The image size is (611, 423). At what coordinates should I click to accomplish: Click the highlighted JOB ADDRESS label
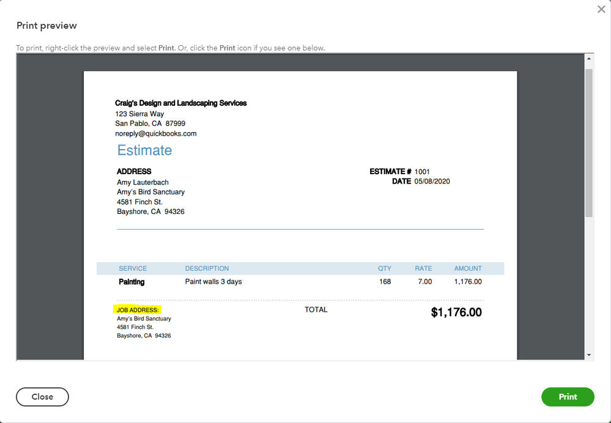(x=138, y=310)
